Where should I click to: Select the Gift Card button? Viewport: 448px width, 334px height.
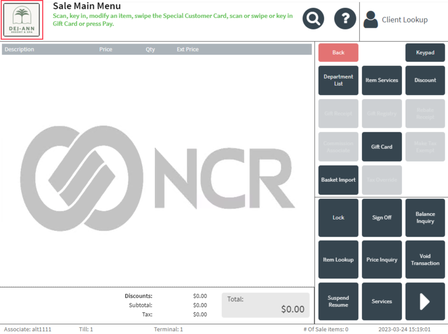tap(382, 147)
